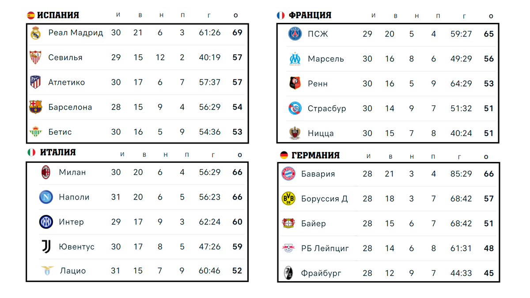530x298 pixels.
Task: Select the Страсбур team name
Action: (x=327, y=109)
